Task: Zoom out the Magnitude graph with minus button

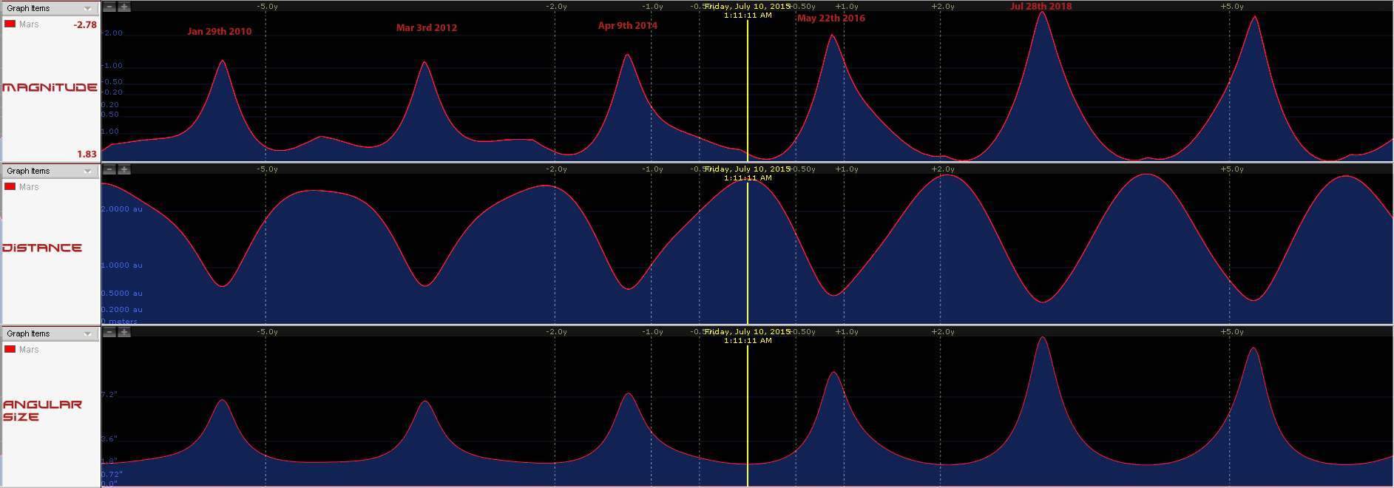Action: pos(109,7)
